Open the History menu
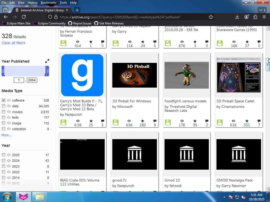 point(32,3)
